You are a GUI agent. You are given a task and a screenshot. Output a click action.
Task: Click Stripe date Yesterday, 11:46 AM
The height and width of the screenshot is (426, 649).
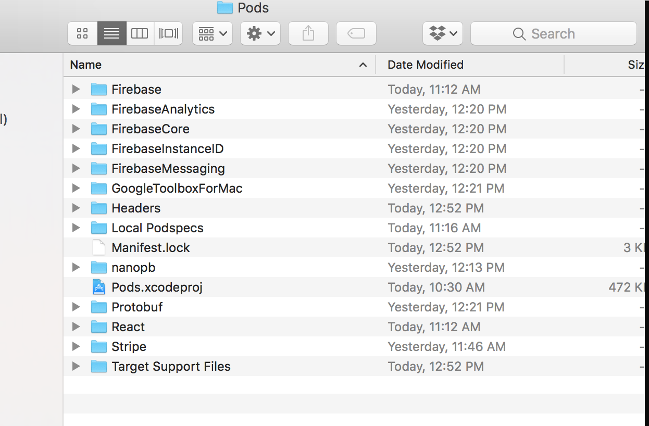(x=447, y=346)
